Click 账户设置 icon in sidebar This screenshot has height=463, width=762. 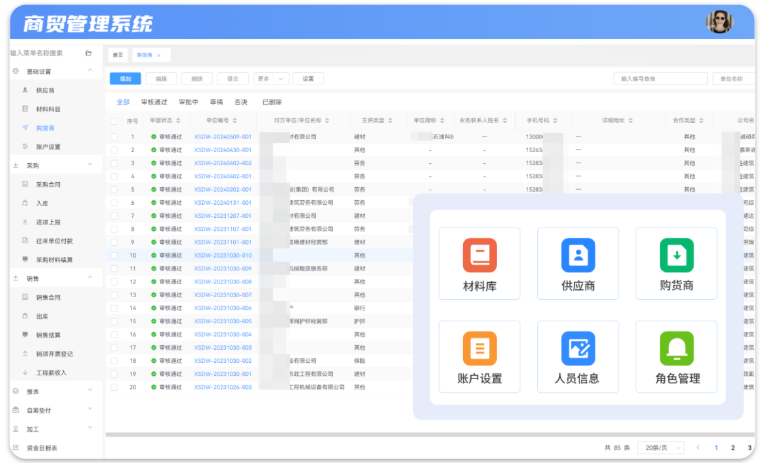[x=25, y=146]
